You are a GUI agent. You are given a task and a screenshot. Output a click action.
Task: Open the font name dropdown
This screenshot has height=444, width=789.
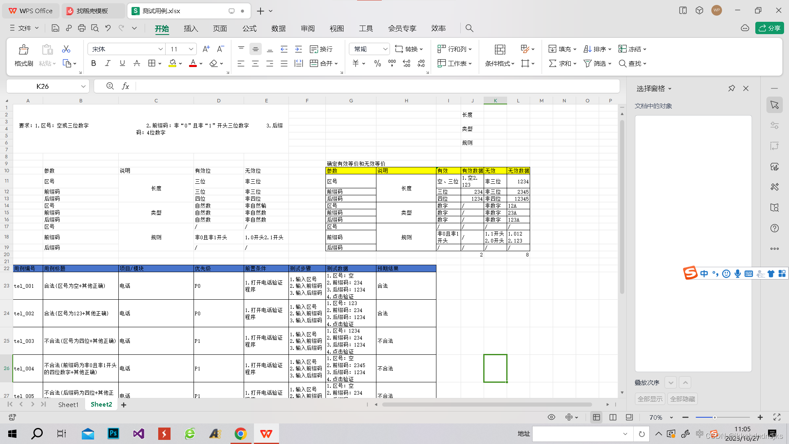(160, 49)
